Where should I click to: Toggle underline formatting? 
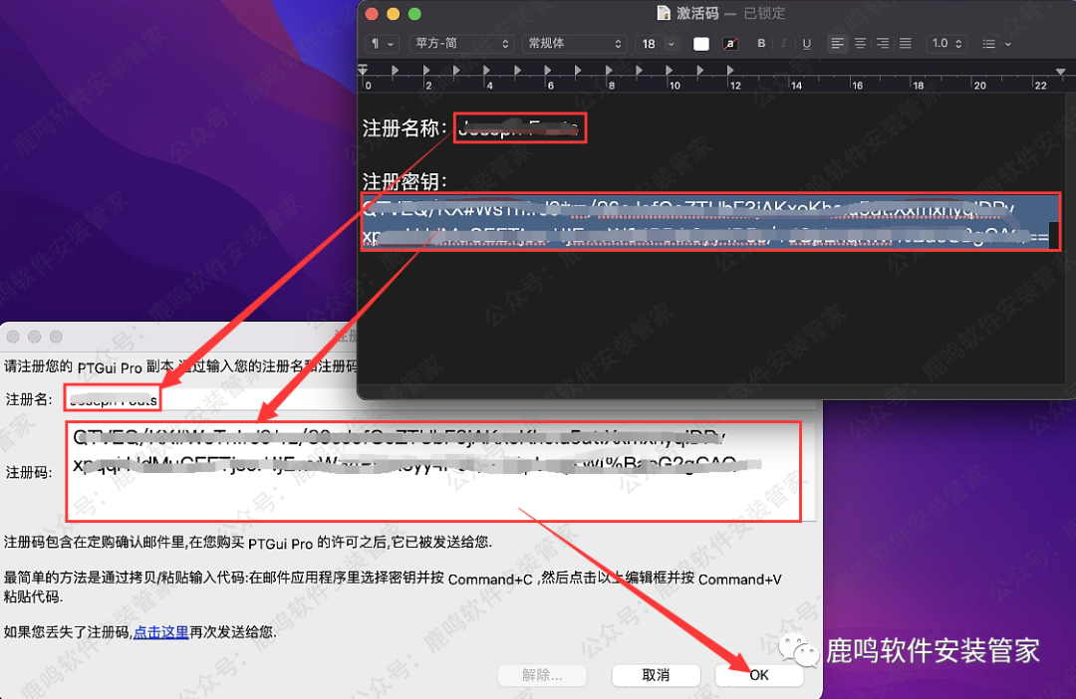pyautogui.click(x=807, y=44)
